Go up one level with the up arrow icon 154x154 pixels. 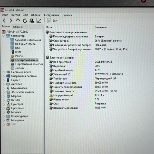pos(18,20)
